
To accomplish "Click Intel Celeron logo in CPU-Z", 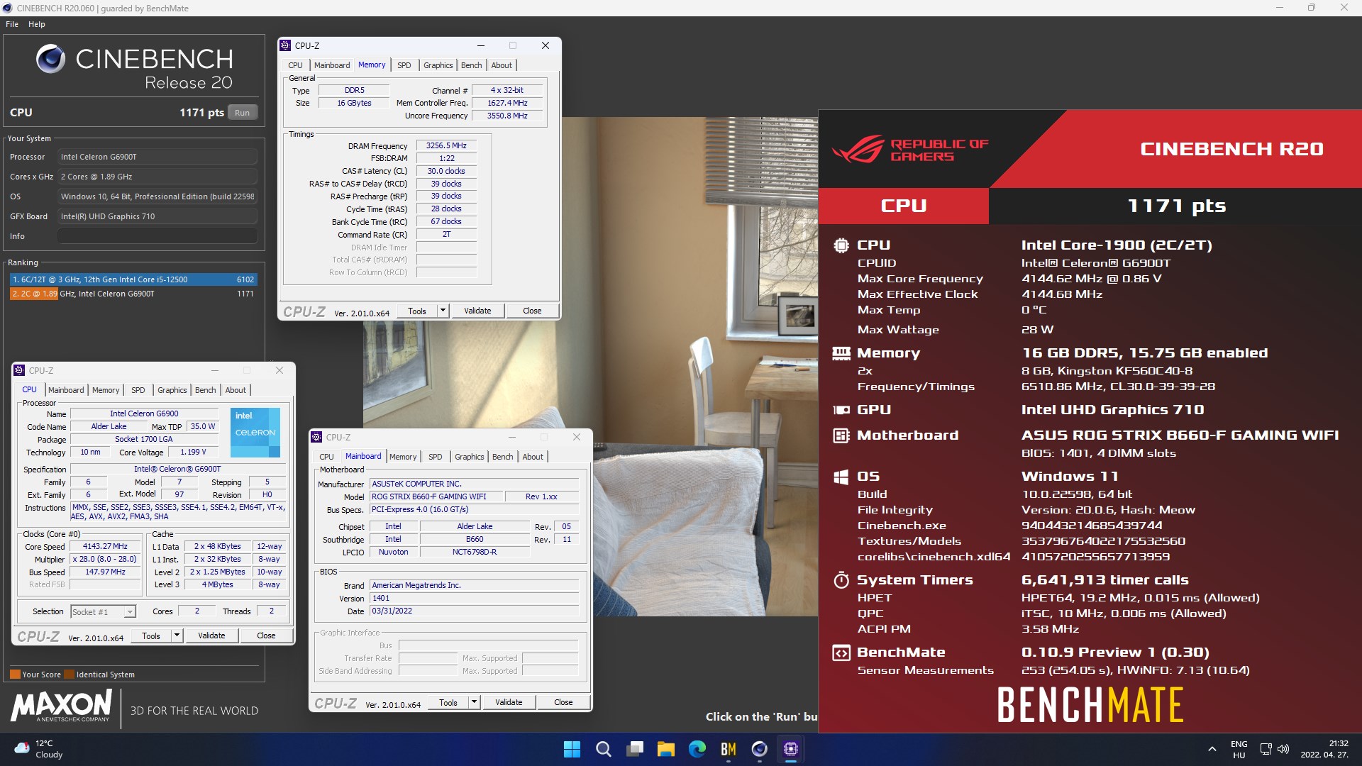I will click(255, 432).
